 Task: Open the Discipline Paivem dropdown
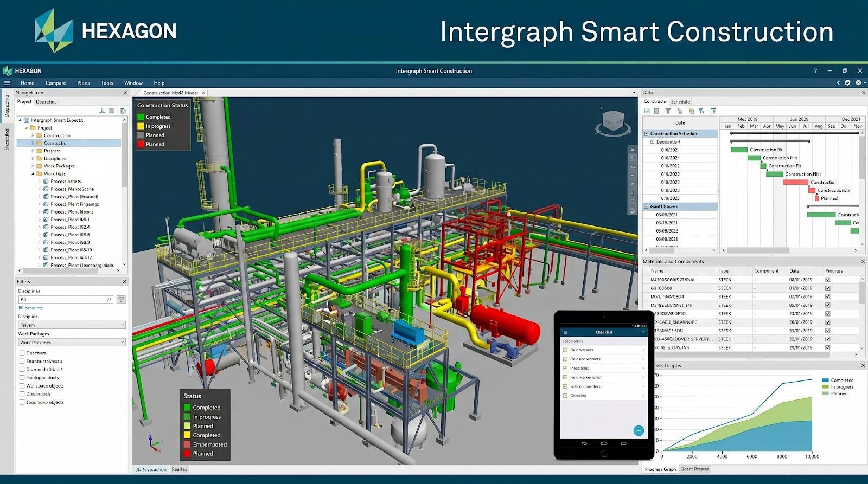click(x=72, y=325)
